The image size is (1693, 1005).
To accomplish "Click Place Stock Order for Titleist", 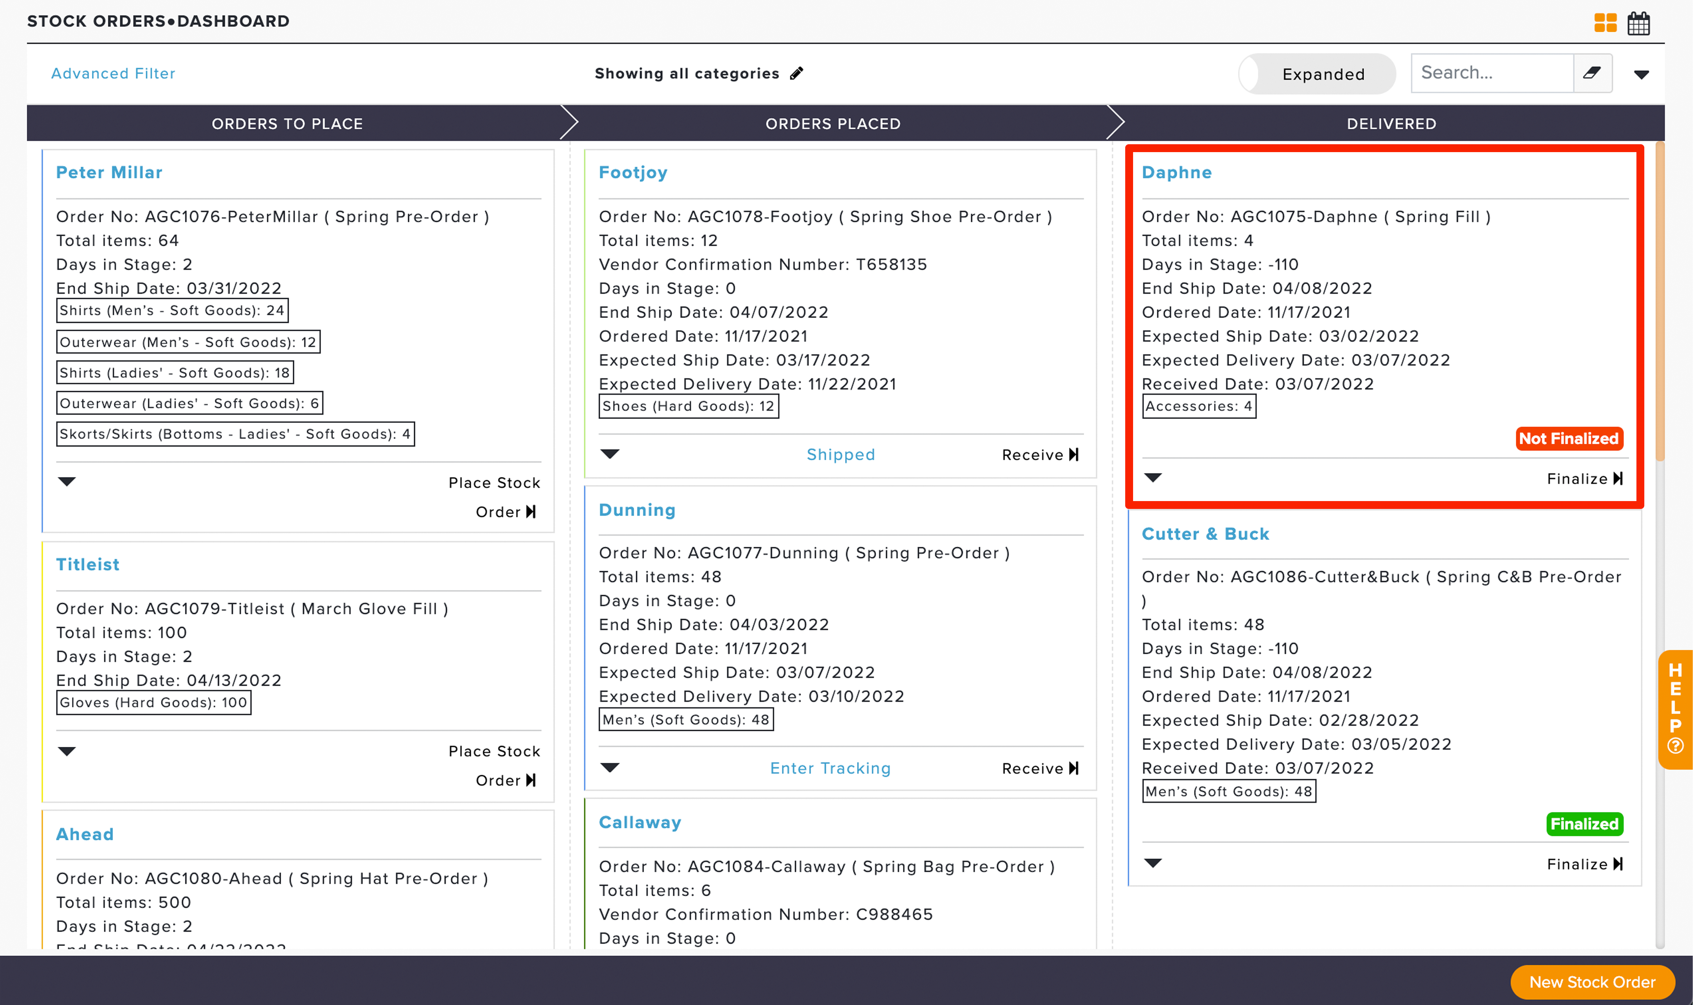I will 495,766.
